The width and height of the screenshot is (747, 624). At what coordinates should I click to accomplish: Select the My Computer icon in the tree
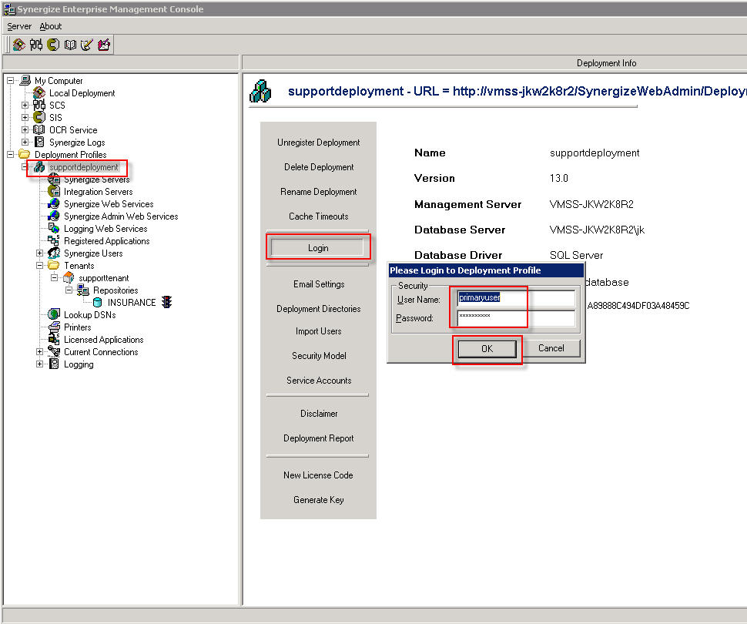(x=25, y=81)
